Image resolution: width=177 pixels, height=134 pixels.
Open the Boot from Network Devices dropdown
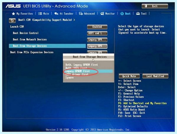(x=97, y=40)
